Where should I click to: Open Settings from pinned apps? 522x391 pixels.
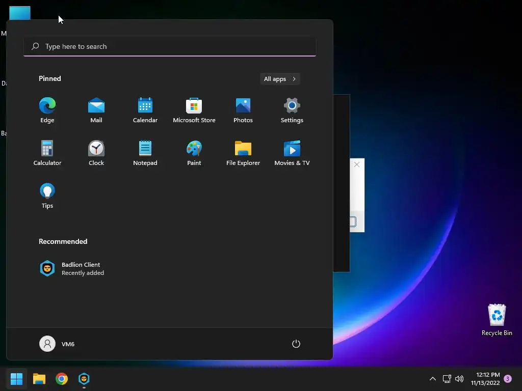click(292, 110)
